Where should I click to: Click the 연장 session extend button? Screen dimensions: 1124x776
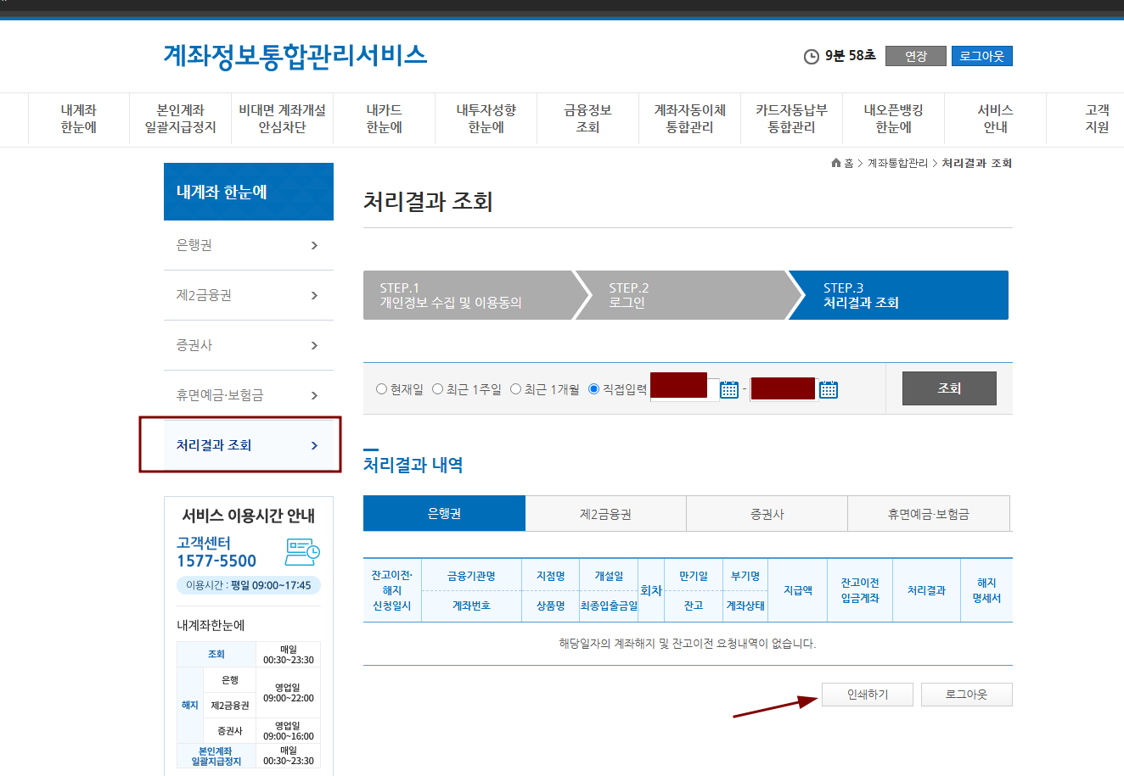pos(915,56)
